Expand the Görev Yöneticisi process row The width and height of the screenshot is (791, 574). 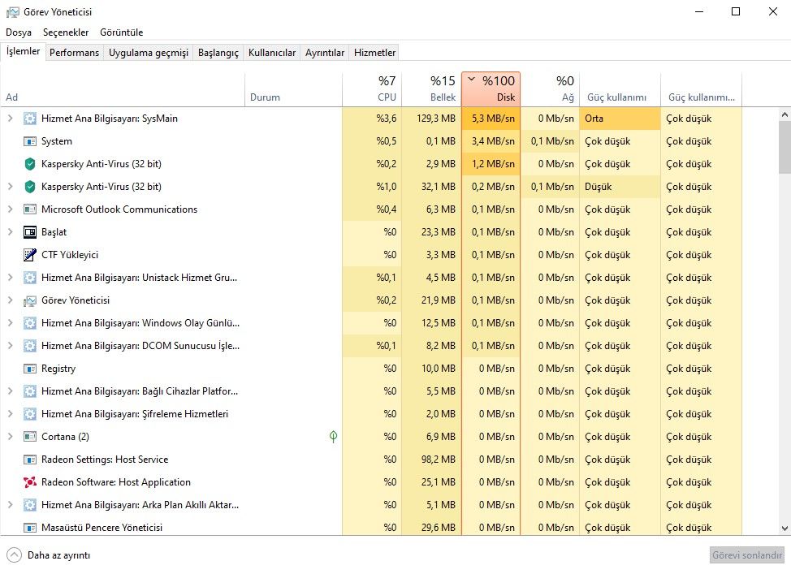(x=10, y=300)
